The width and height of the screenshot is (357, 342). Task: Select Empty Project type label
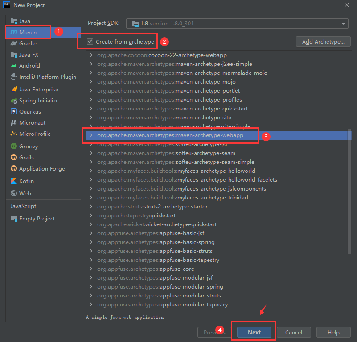pos(37,219)
